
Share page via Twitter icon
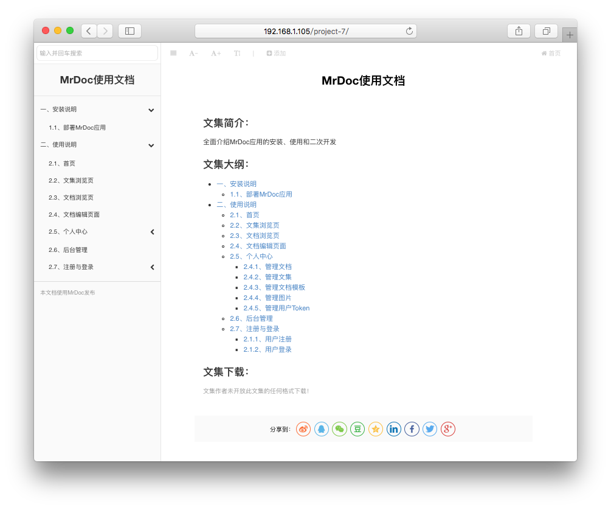[x=430, y=429]
